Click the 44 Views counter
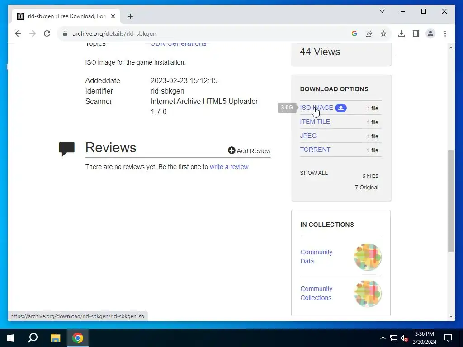 click(x=320, y=52)
